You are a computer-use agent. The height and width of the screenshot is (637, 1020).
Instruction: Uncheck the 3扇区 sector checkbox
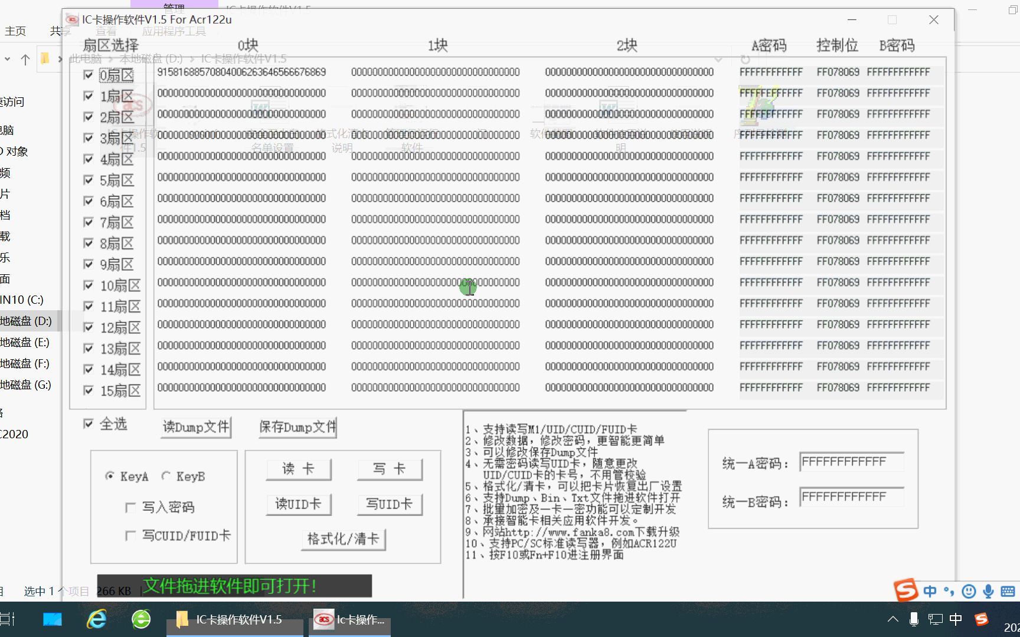89,137
